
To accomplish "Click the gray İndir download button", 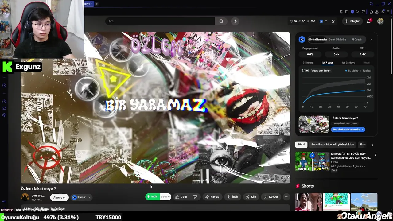I will [x=233, y=197].
